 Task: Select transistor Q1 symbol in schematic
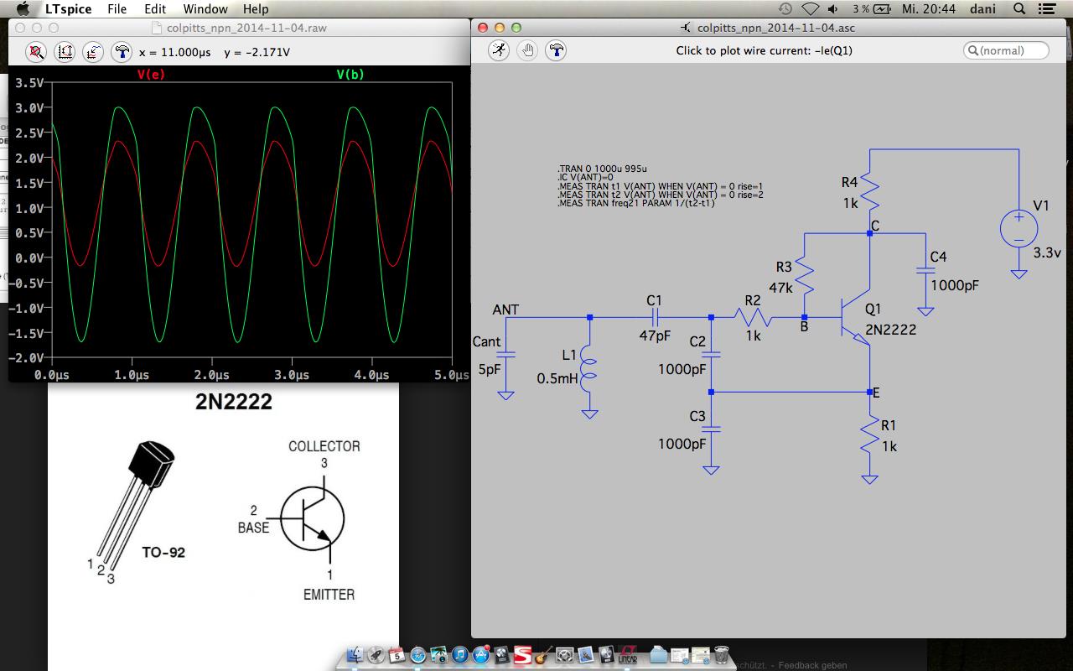pos(855,319)
